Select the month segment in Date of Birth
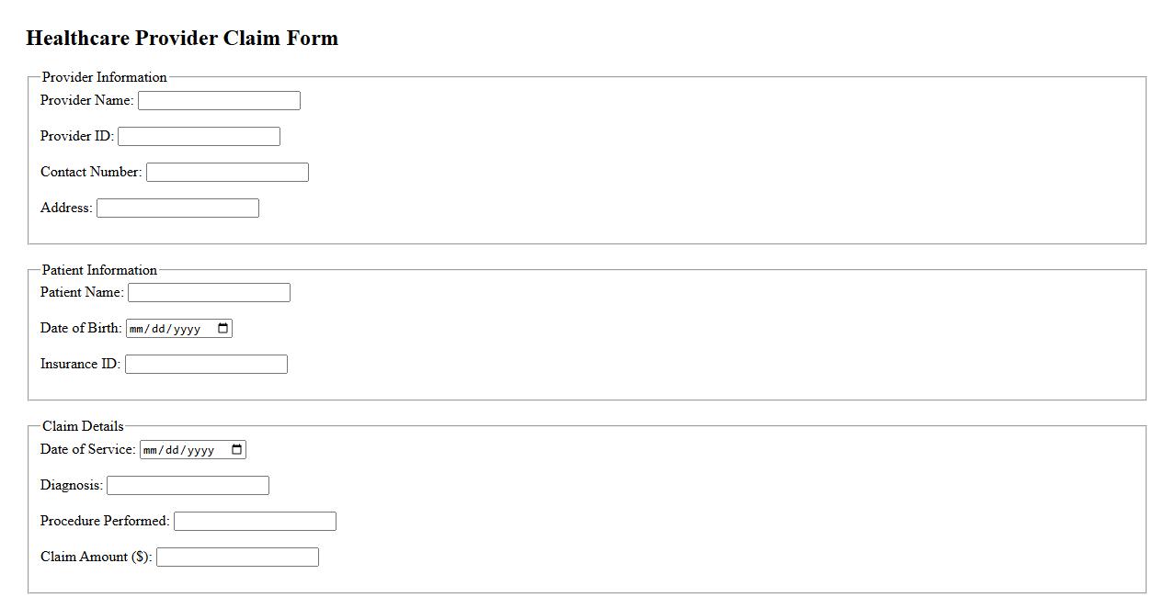This screenshot has height=597, width=1175. [137, 329]
